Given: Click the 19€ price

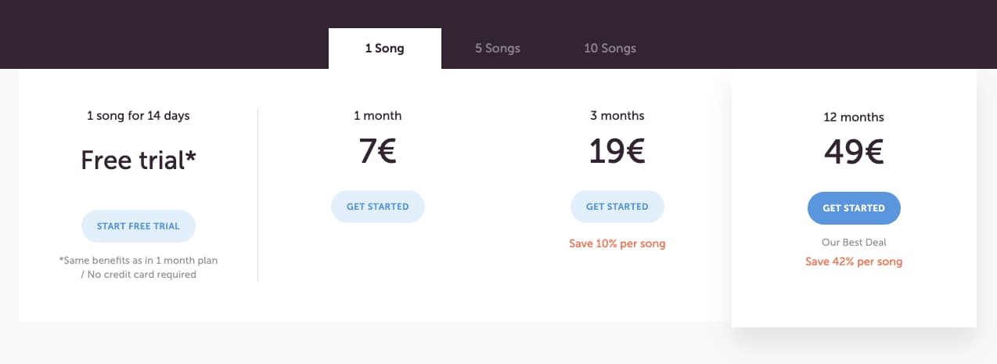Looking at the screenshot, I should click(617, 151).
